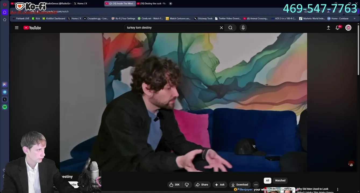Open the 'Ko-fi | Your Settings' bookmark
The height and width of the screenshot is (193, 360).
click(123, 18)
